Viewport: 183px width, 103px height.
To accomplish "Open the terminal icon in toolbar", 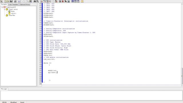I will pyautogui.click(x=69, y=1).
